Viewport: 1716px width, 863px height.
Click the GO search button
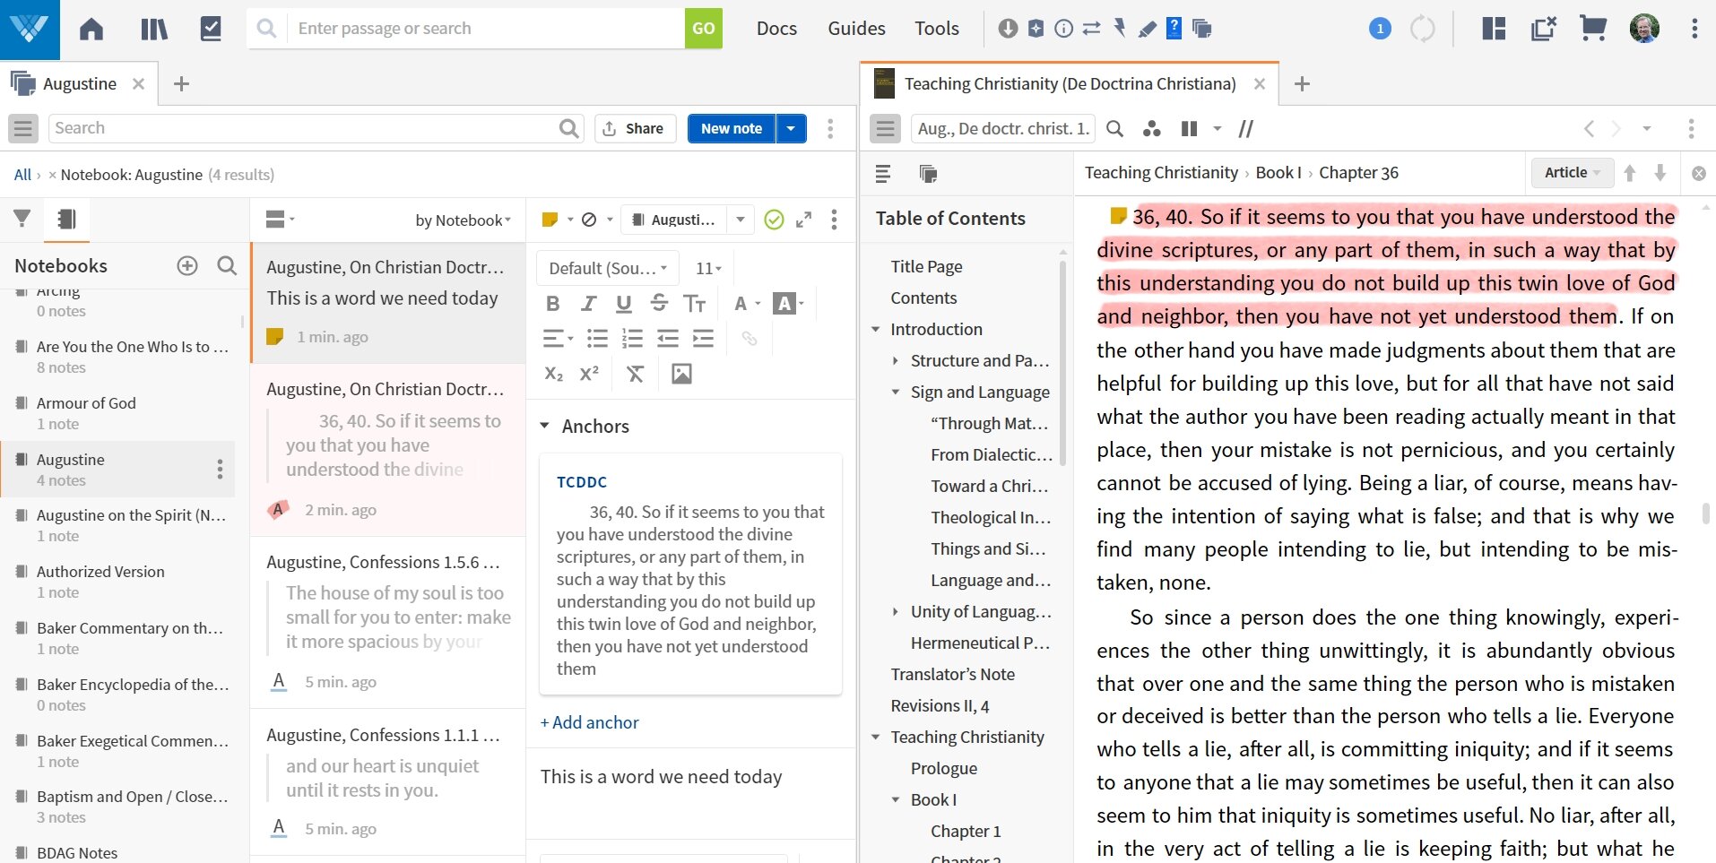tap(703, 29)
